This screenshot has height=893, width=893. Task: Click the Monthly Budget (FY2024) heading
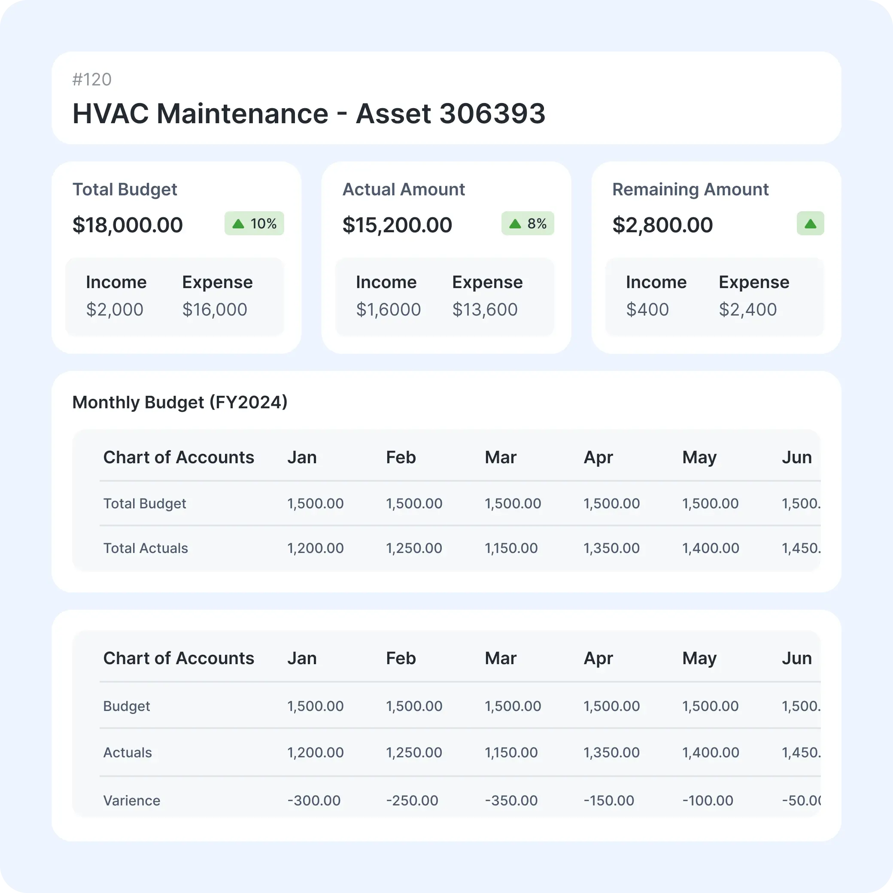tap(180, 402)
